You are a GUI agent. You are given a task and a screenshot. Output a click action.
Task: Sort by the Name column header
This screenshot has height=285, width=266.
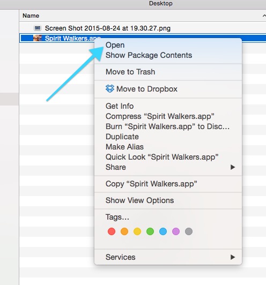pyautogui.click(x=31, y=16)
